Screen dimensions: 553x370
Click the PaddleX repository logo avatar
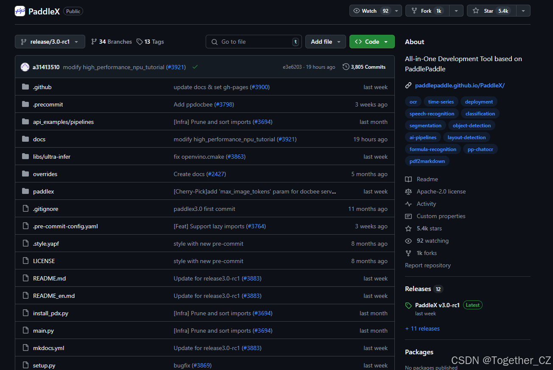tap(20, 11)
